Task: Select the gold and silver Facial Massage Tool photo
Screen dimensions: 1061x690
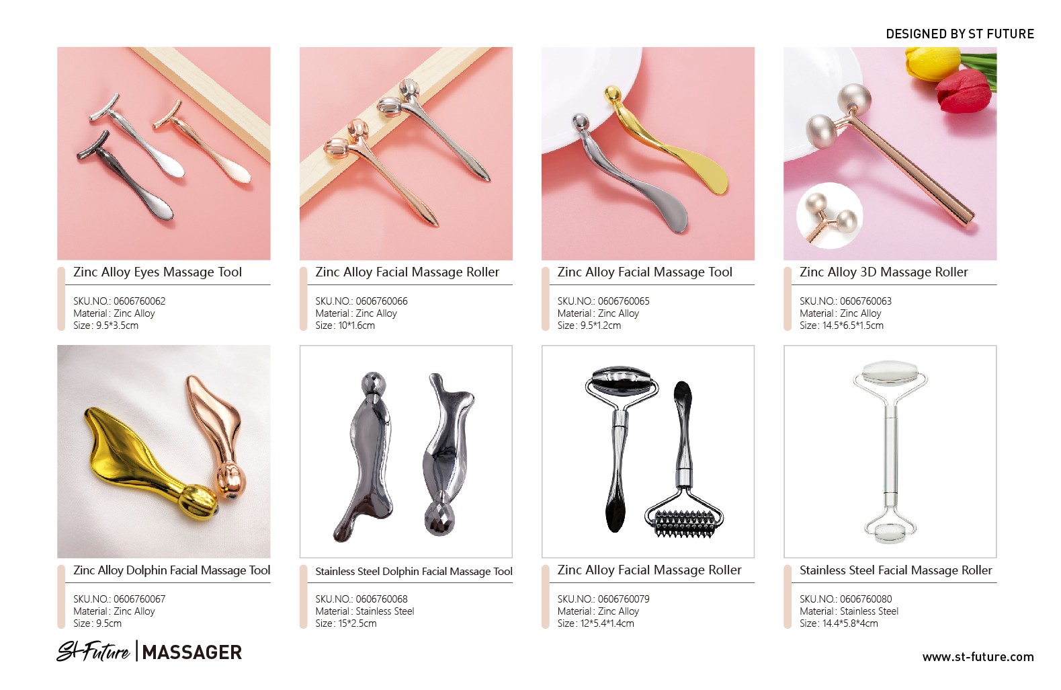Action: 648,153
